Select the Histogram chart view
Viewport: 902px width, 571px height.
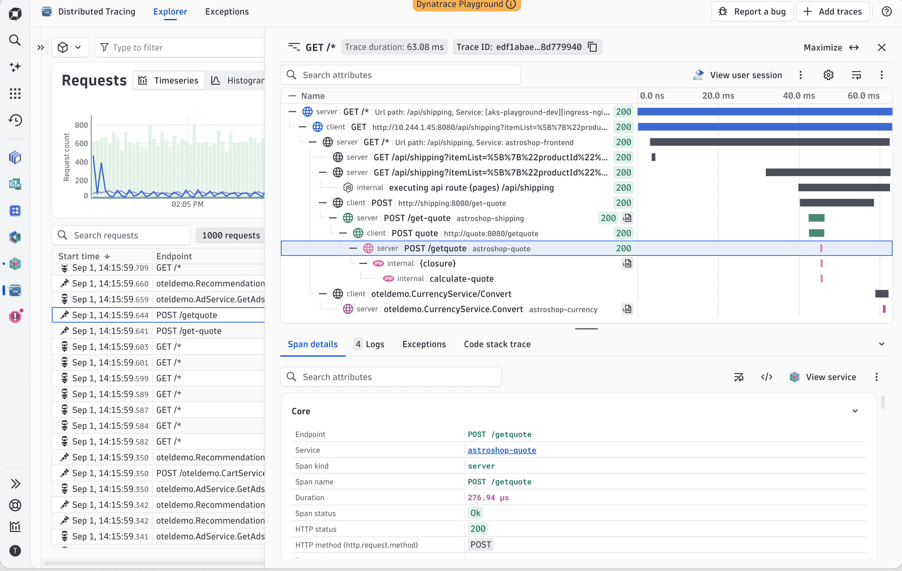238,80
